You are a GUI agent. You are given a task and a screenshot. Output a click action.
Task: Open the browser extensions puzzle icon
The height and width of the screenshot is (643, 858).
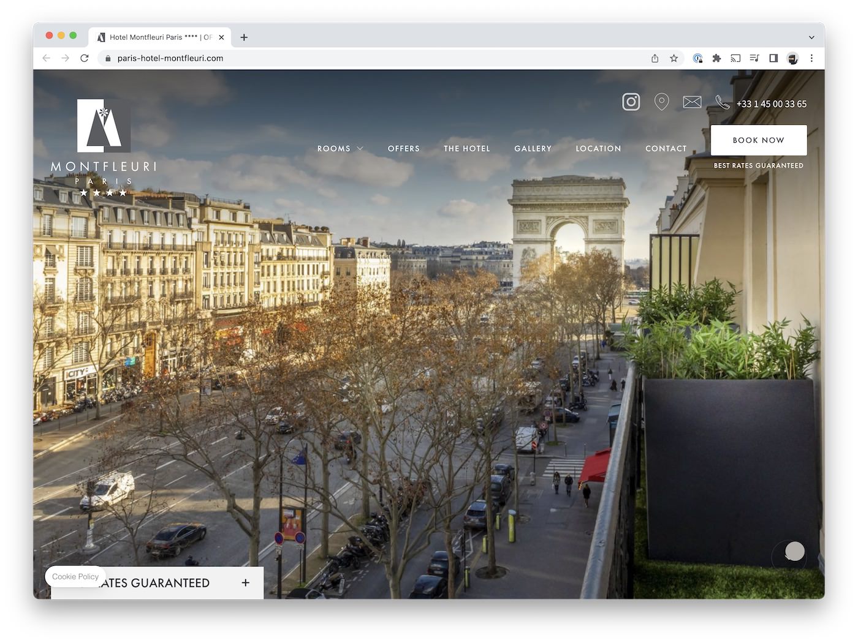[x=716, y=58]
